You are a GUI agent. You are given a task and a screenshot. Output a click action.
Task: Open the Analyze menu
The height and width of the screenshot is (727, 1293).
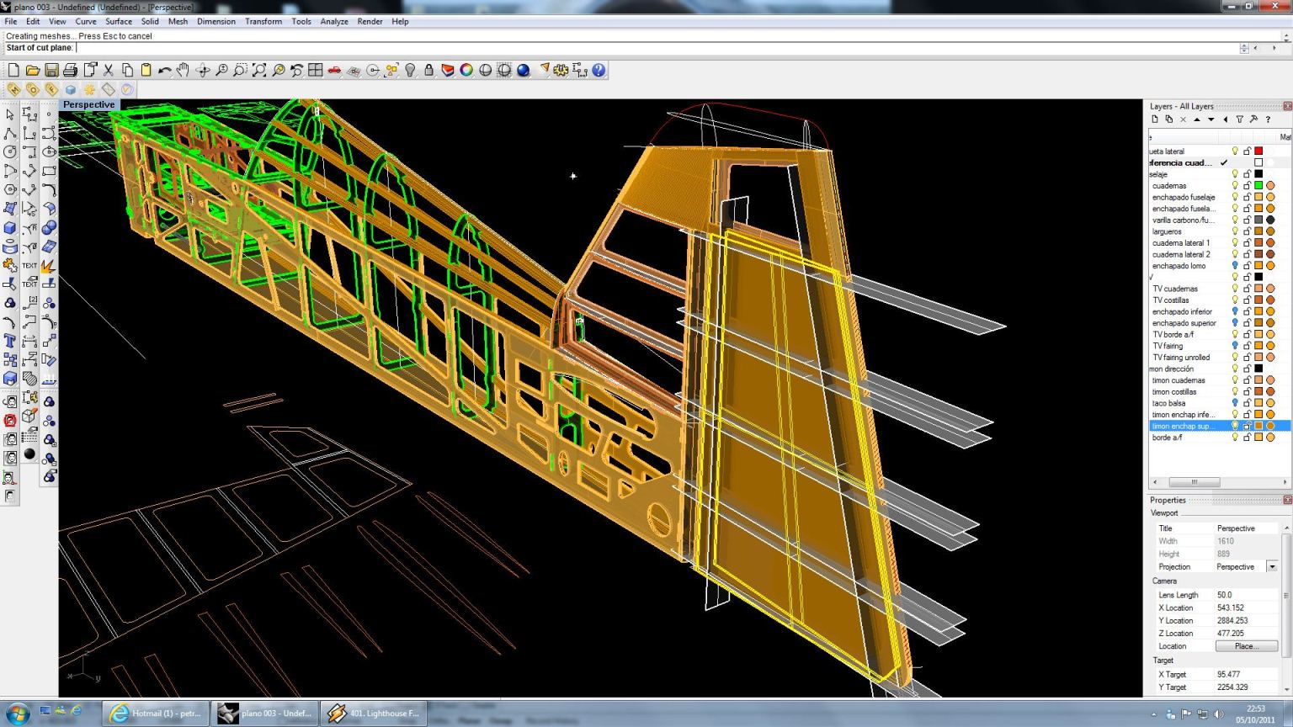point(333,22)
